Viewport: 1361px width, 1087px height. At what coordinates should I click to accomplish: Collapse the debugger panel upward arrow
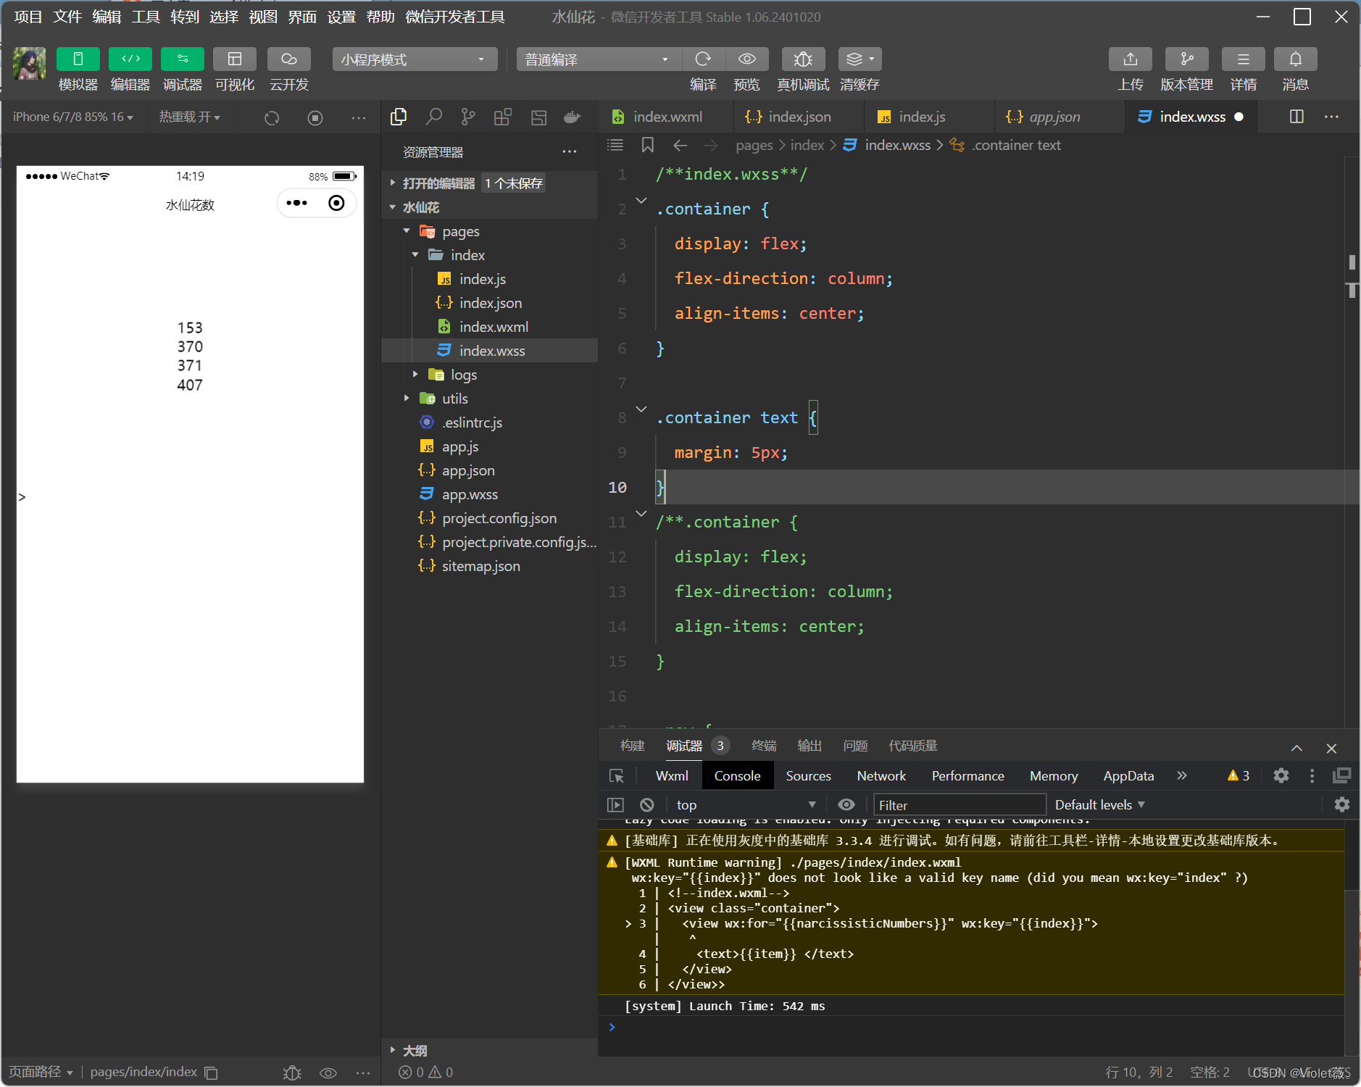click(1297, 748)
